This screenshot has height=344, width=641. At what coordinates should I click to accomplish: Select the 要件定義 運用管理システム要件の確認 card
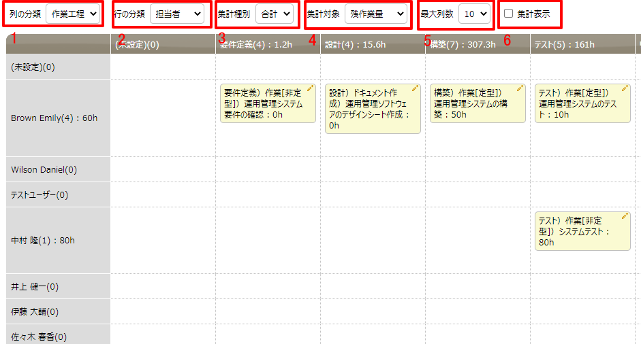tap(268, 103)
